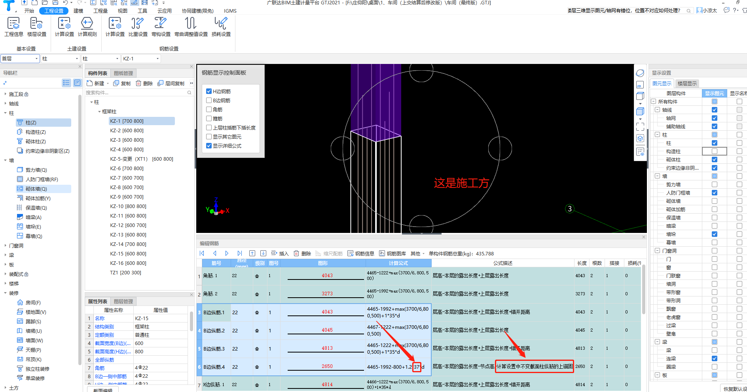Go to next rebar record arrow
This screenshot has height=392, width=747.
[227, 253]
